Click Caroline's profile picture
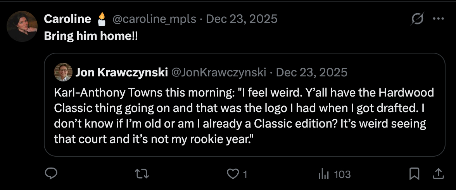 (x=22, y=26)
